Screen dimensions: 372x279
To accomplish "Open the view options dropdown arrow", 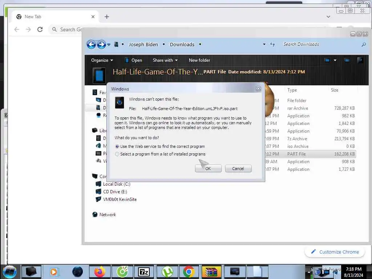I will pos(335,60).
